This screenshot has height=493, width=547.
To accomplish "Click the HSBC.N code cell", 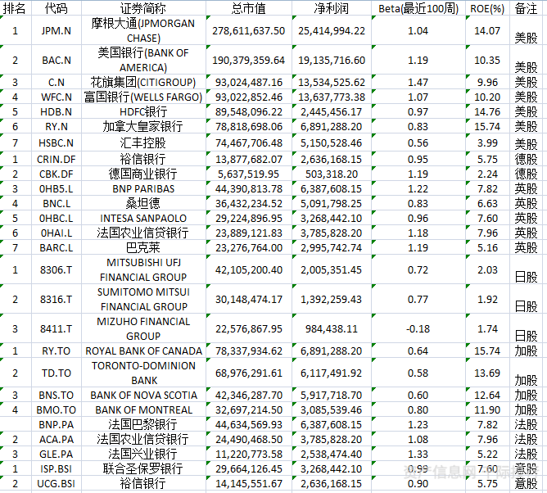I will click(56, 142).
